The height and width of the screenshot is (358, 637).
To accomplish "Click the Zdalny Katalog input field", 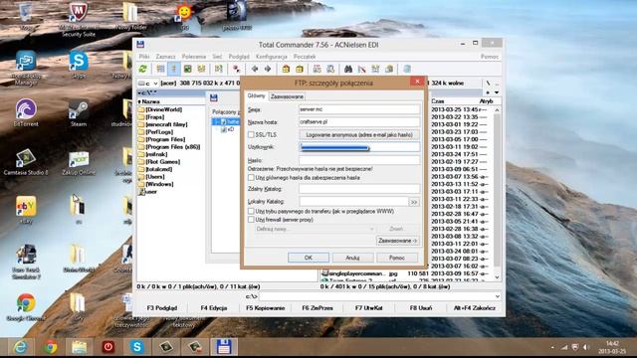I will [x=359, y=189].
